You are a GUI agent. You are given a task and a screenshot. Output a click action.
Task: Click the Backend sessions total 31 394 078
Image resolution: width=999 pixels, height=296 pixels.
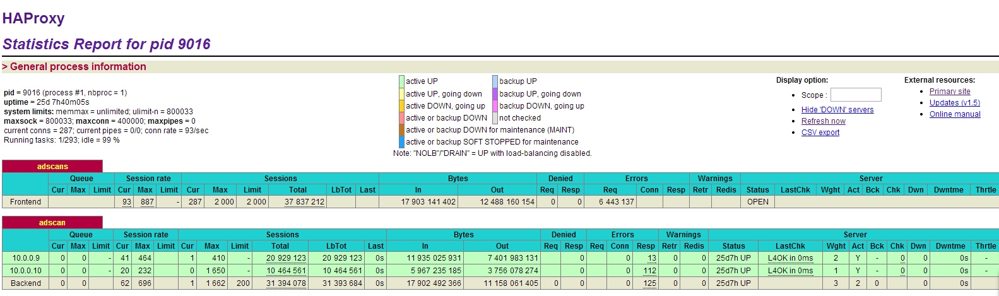286,283
